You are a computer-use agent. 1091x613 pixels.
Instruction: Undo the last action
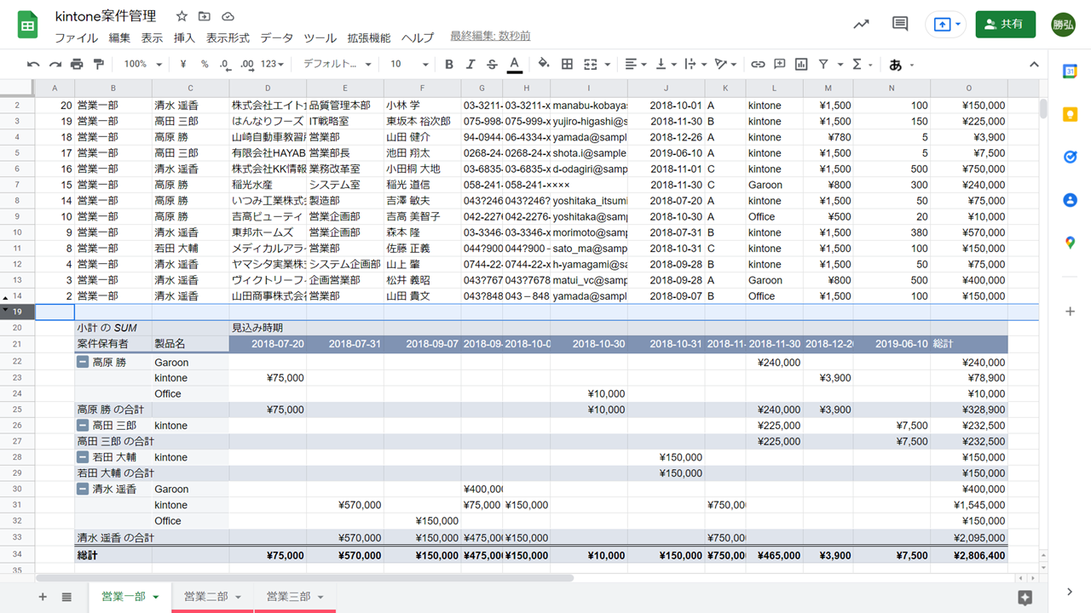coord(33,64)
